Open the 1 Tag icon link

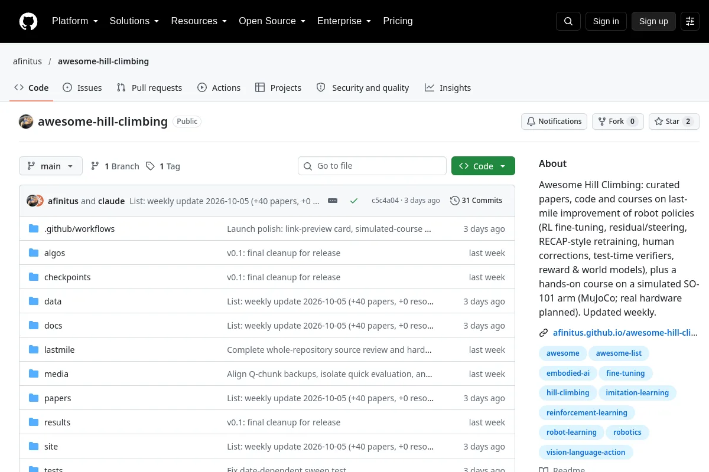163,166
